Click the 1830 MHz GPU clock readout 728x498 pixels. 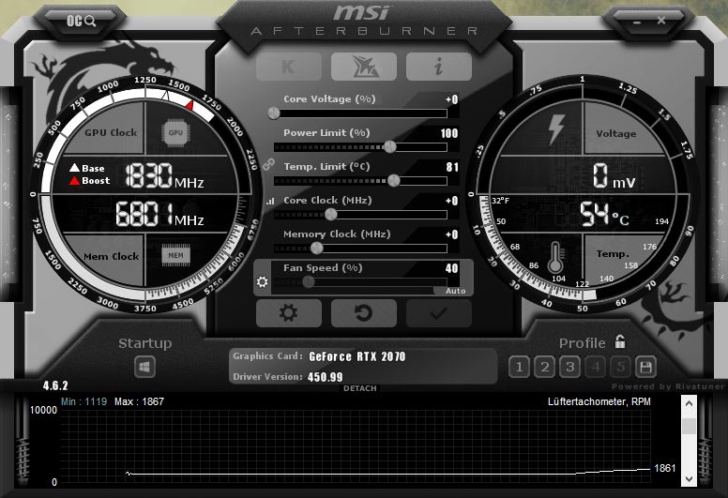pos(164,176)
